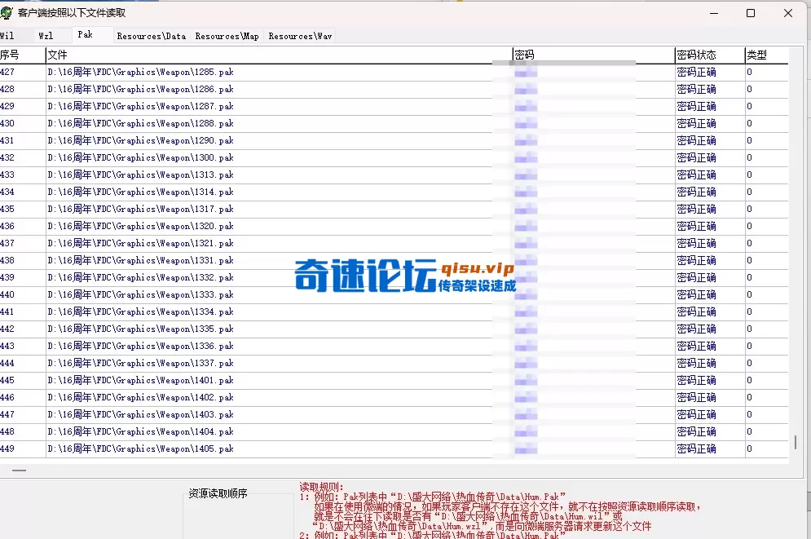Click type value 0 in row 436
The image size is (811, 539).
tap(749, 226)
